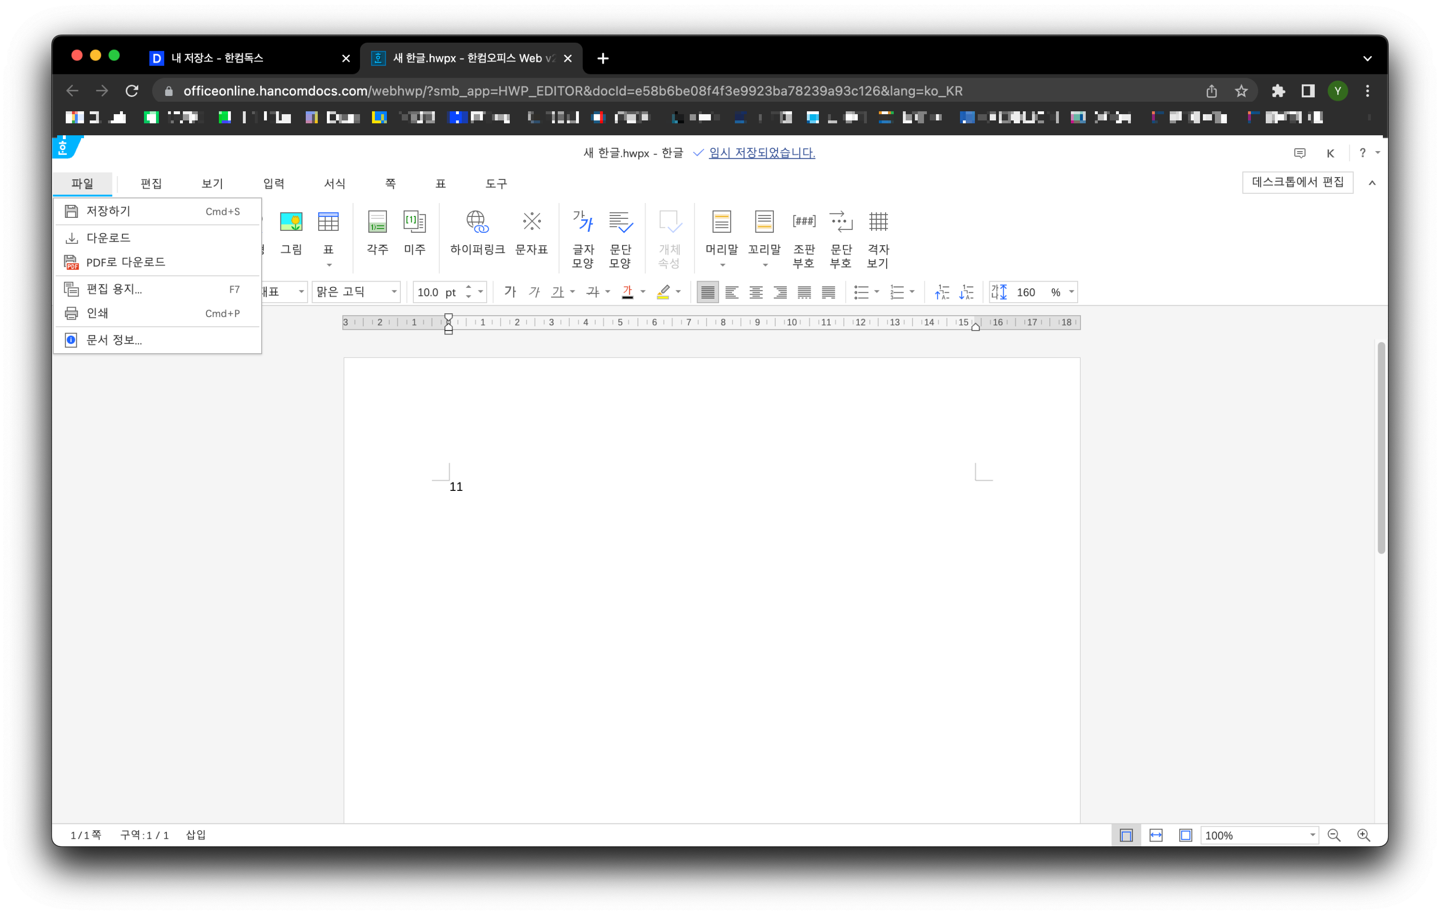Viewport: 1440px width, 915px height.
Task: Click the '데스크톱에서 편집' button
Action: [1297, 182]
